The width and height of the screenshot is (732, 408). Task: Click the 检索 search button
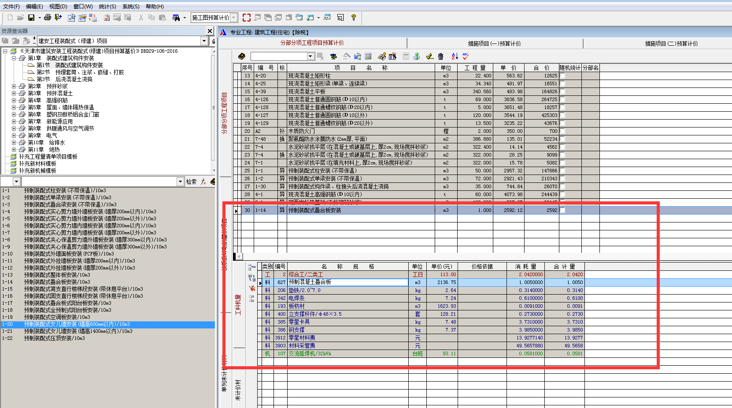(191, 182)
